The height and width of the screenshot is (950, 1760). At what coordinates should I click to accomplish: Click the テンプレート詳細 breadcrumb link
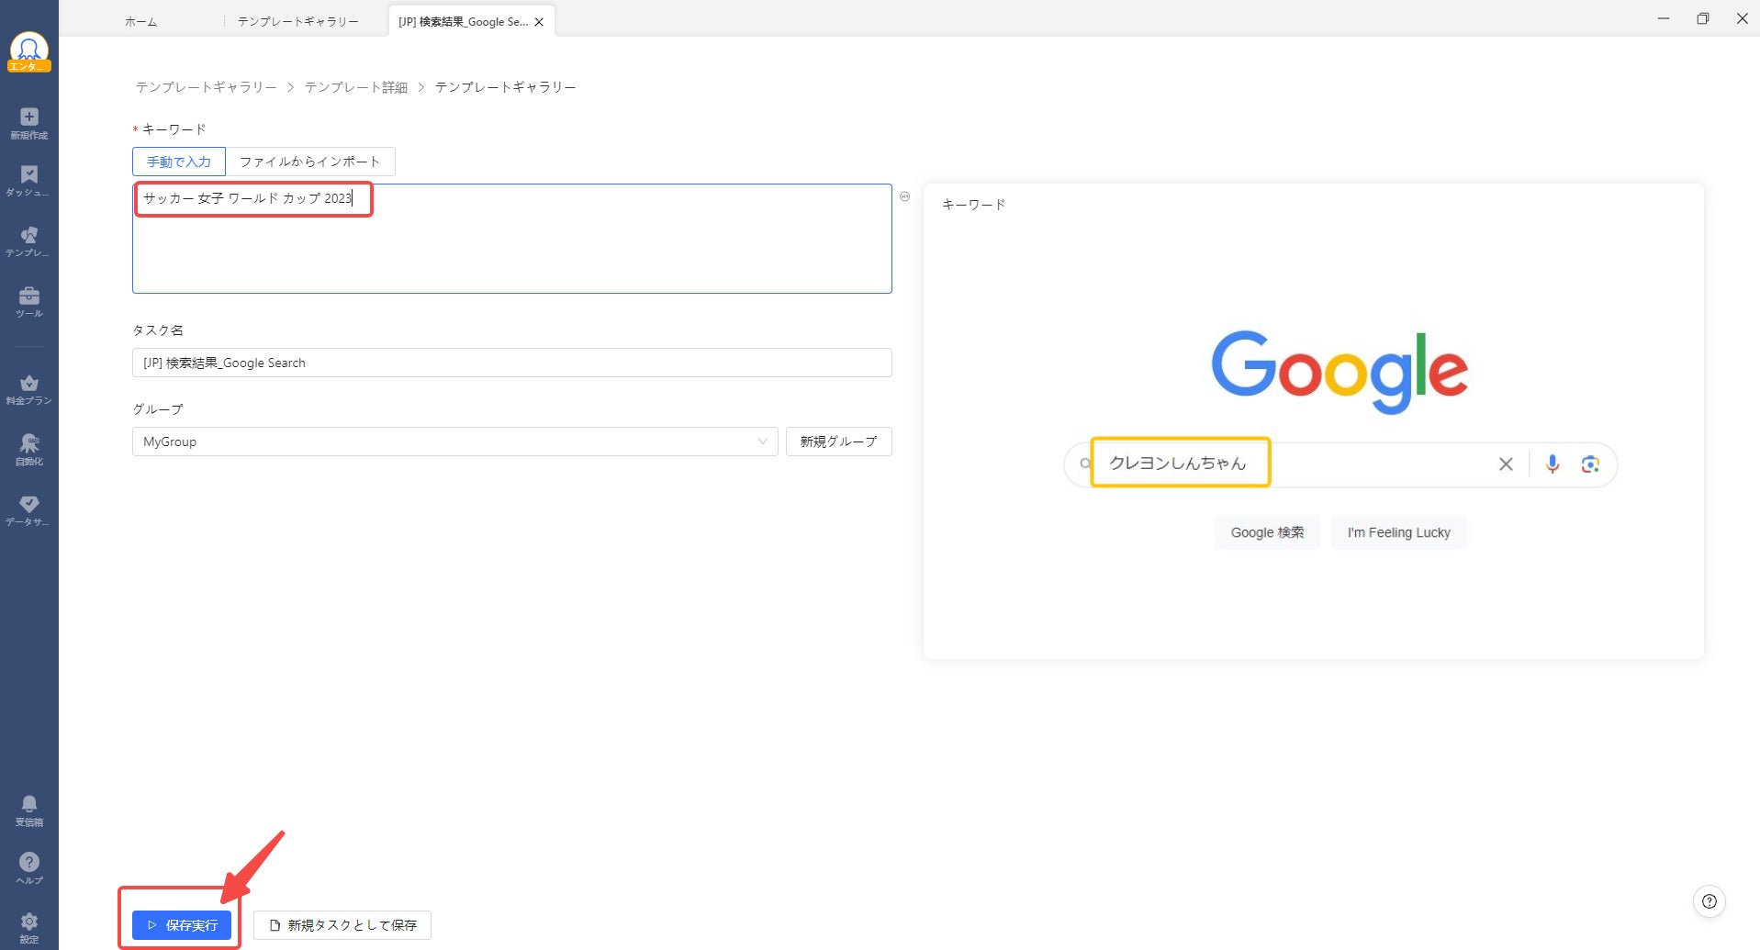[x=356, y=87]
